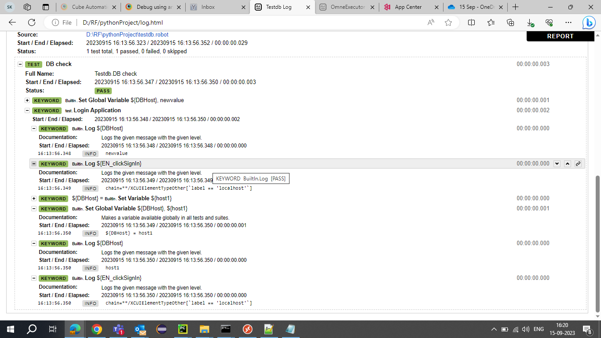Open the link anchor icon on the highlighted Log keyword
Viewport: 601px width, 338px height.
pyautogui.click(x=578, y=163)
